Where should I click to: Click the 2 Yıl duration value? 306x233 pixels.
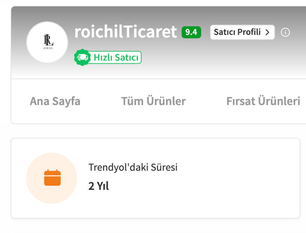pos(99,186)
